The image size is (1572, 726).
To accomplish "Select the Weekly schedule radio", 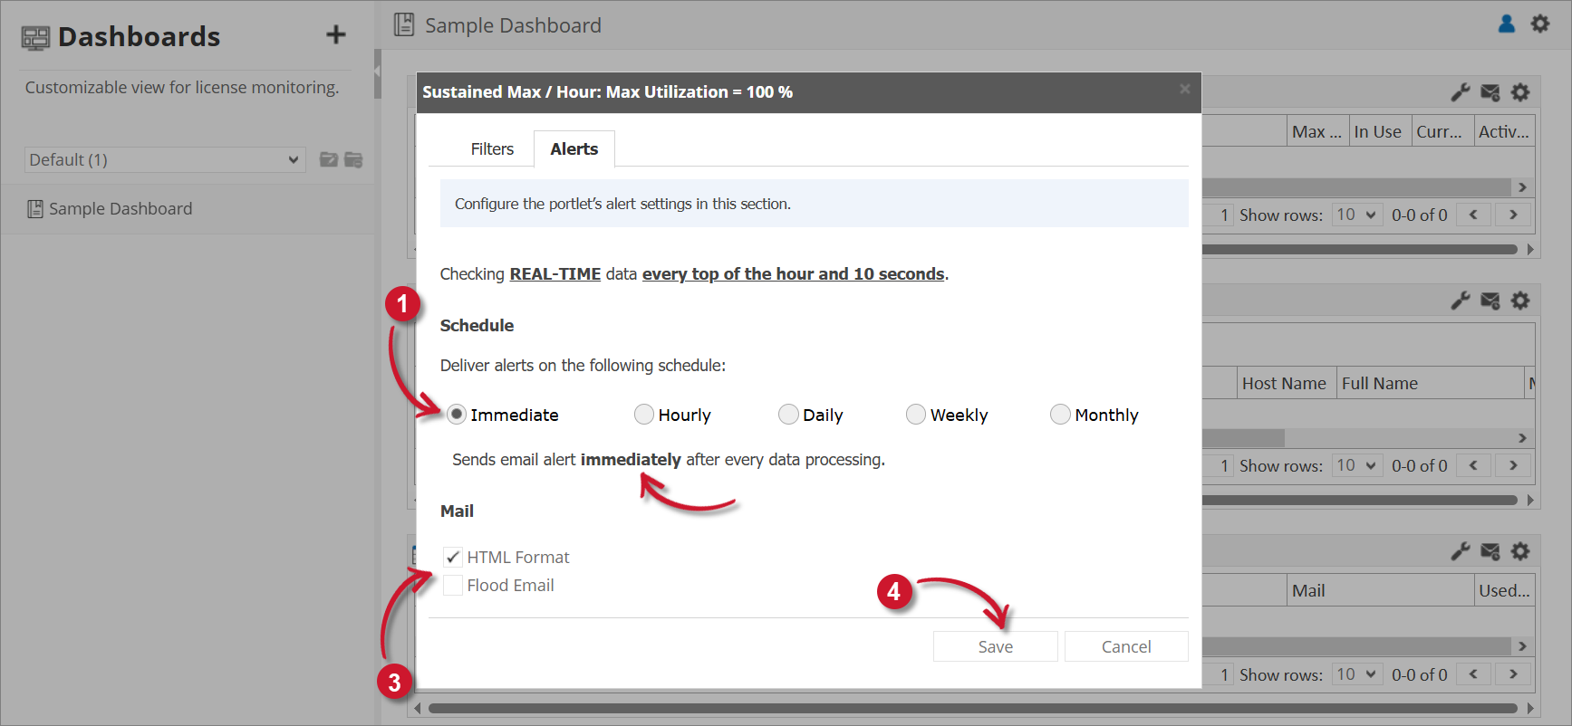I will pyautogui.click(x=916, y=414).
